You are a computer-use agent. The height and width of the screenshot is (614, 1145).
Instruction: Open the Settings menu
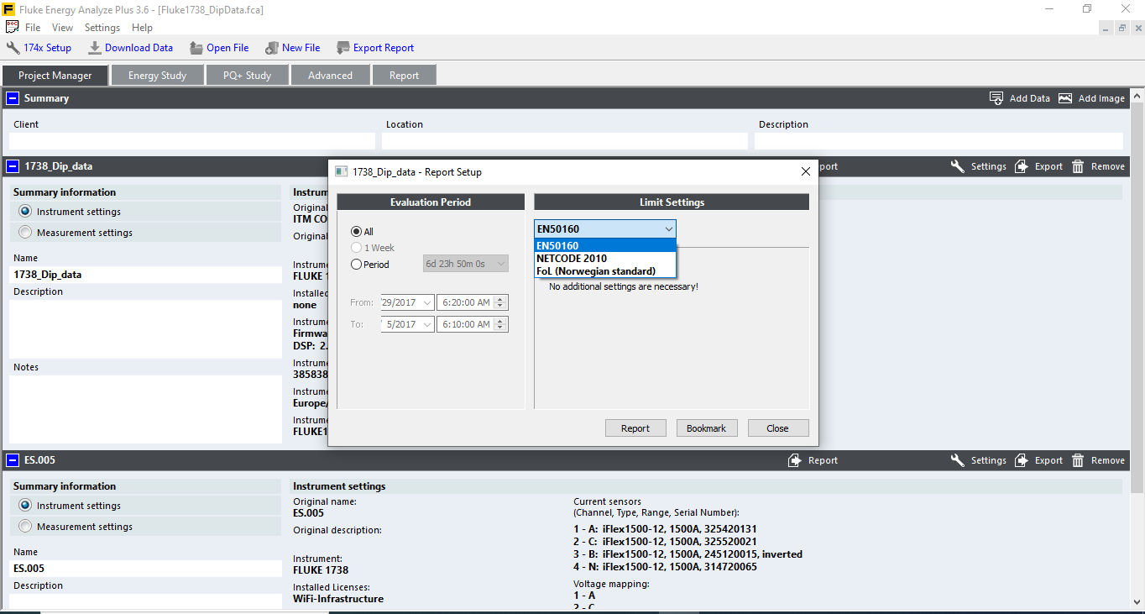(x=102, y=28)
